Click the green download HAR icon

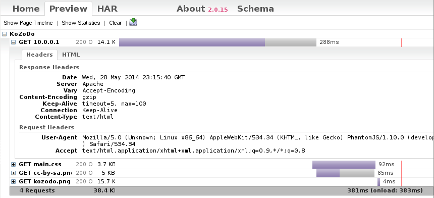pyautogui.click(x=133, y=22)
